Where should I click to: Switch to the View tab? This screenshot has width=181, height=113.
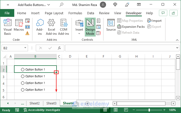click(x=117, y=13)
